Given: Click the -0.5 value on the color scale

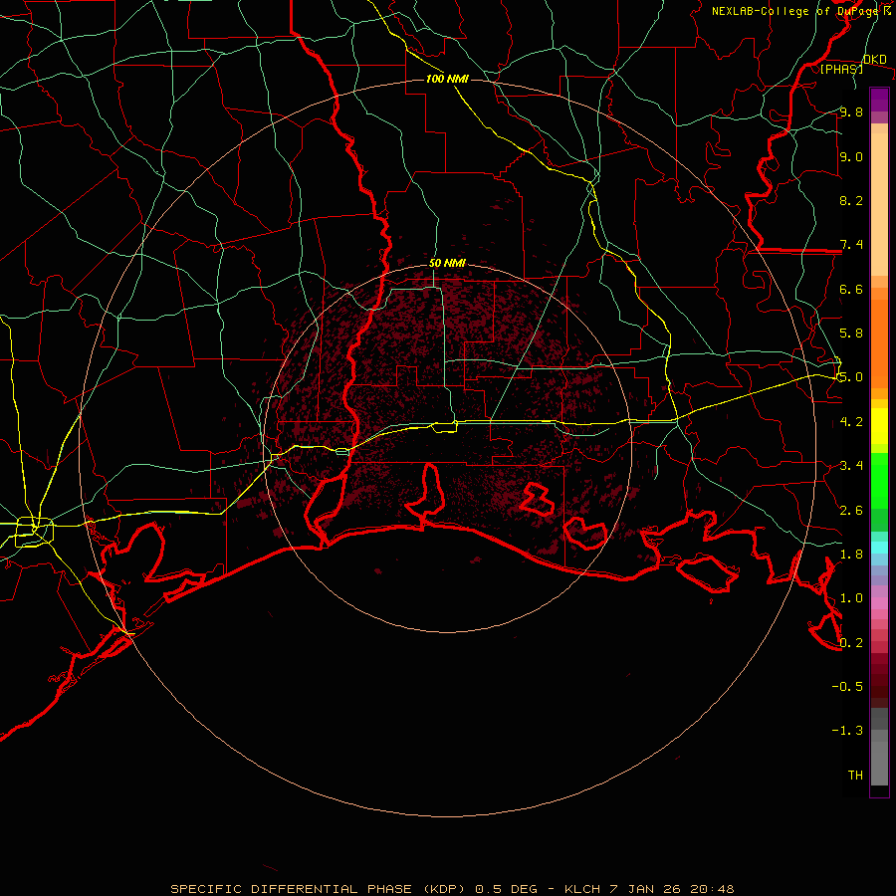Looking at the screenshot, I should pyautogui.click(x=847, y=687).
